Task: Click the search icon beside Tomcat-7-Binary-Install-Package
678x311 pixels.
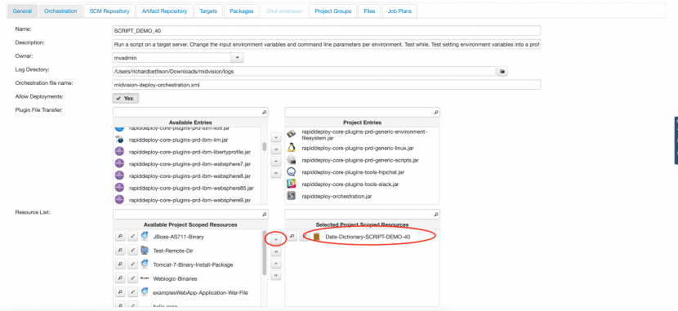Action: [120, 264]
